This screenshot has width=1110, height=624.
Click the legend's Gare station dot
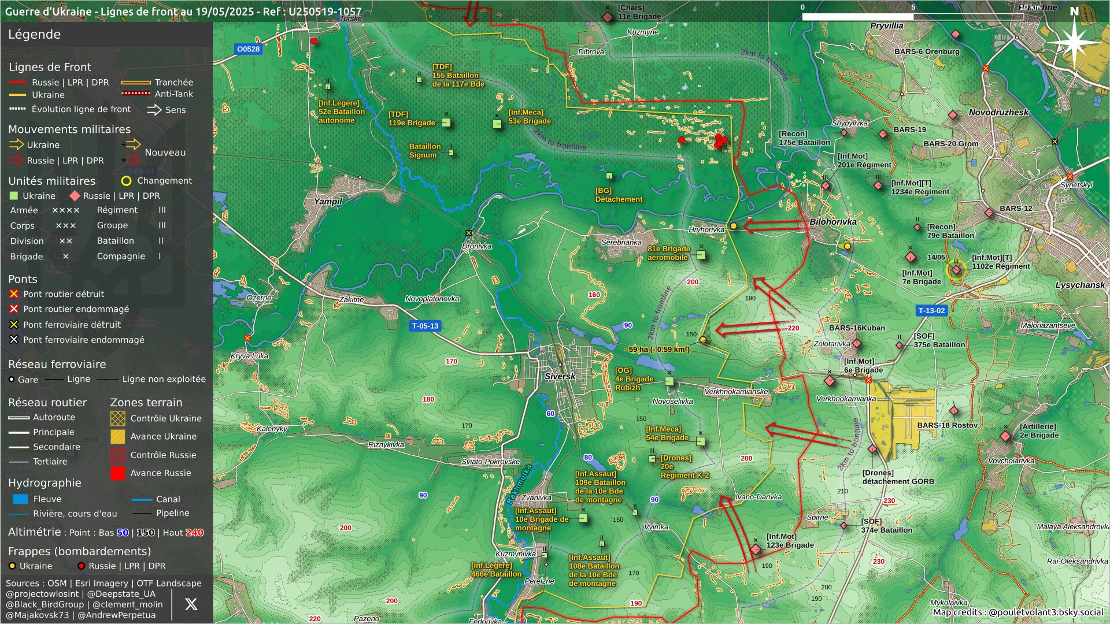[x=12, y=380]
